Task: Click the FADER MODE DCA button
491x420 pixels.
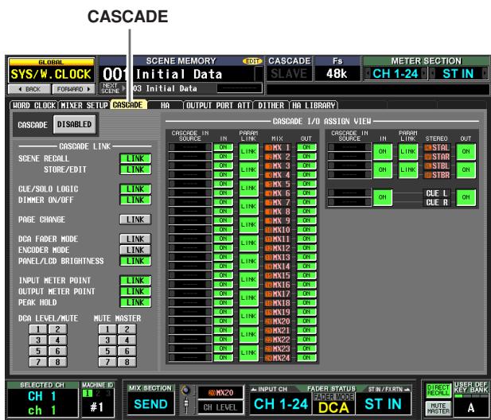Action: 333,404
